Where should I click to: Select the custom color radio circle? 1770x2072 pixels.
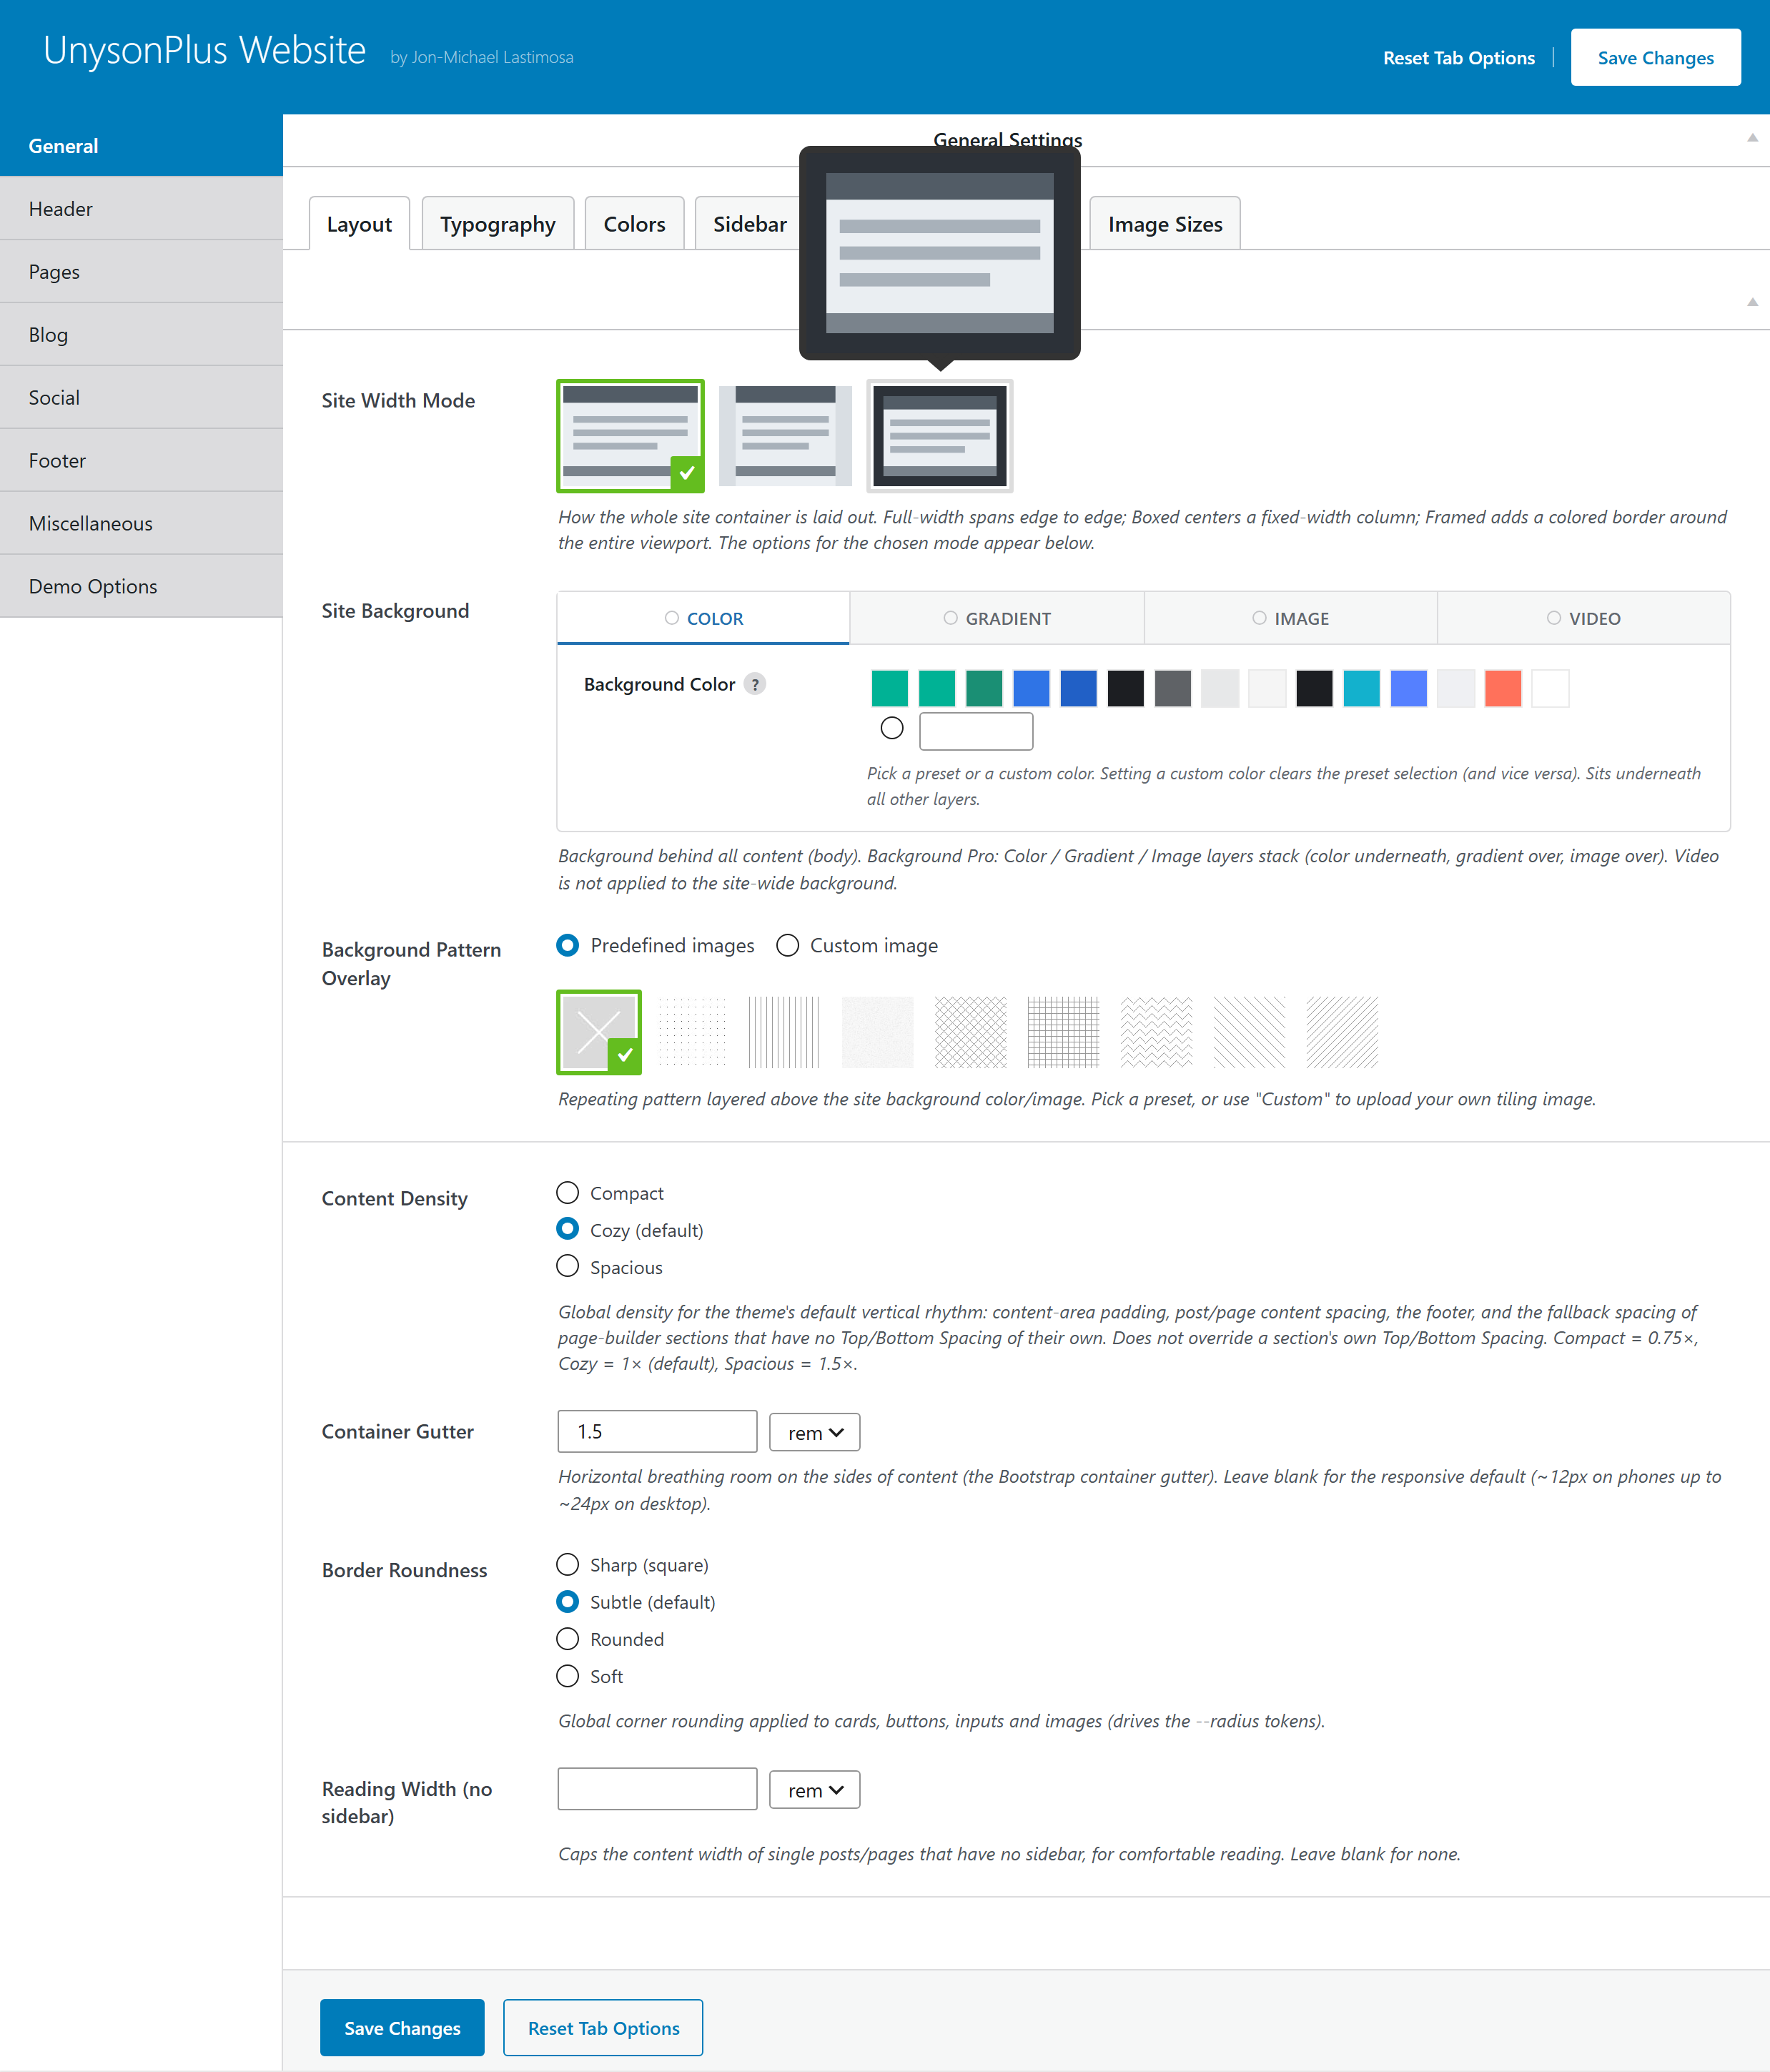(x=892, y=728)
